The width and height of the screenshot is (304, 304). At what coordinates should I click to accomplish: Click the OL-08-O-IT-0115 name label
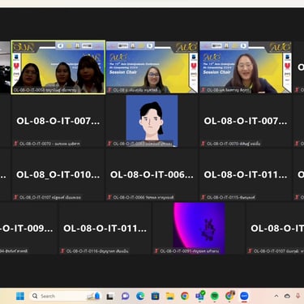(x=231, y=197)
